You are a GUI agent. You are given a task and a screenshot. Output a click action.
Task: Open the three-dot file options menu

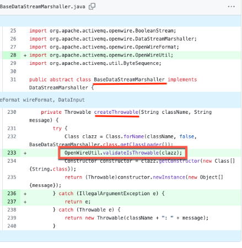[231, 7]
